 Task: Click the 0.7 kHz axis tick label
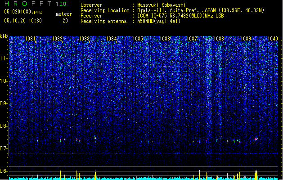[x=4, y=148]
